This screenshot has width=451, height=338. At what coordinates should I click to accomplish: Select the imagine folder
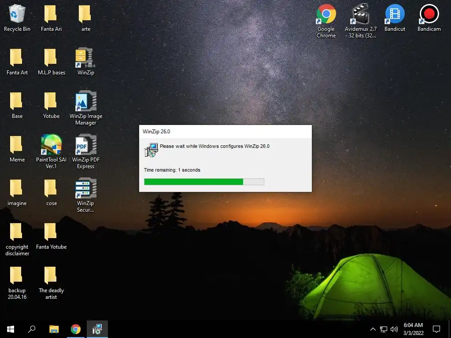tap(17, 193)
